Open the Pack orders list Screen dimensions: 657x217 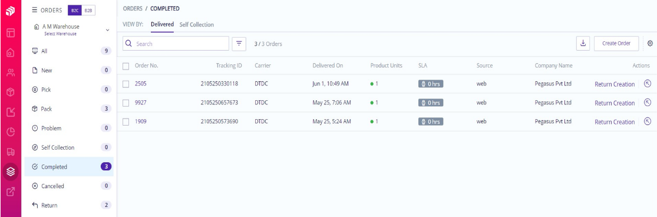point(69,109)
